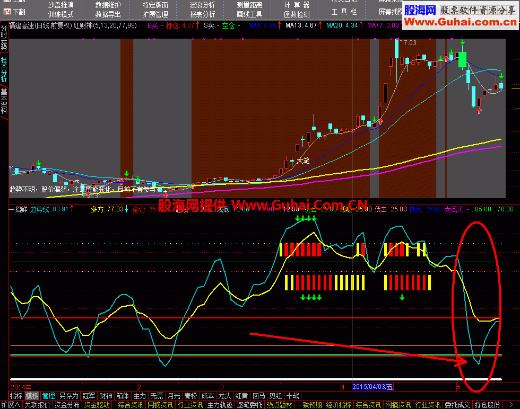Select 画线工具 drawing tool
520x409 pixels.
coord(249,15)
